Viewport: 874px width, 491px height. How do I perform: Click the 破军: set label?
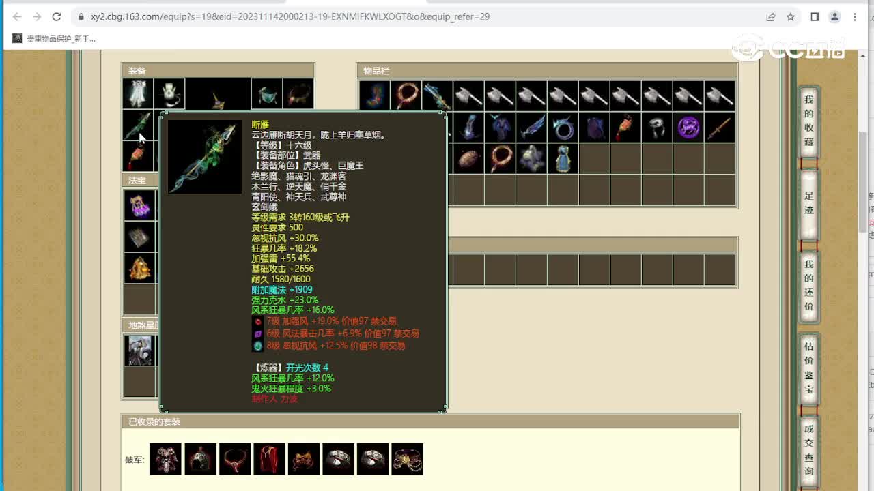coord(135,460)
